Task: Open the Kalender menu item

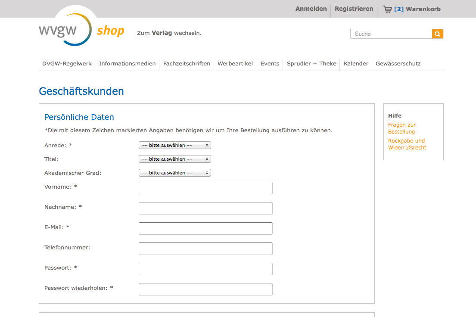Action: [x=356, y=63]
